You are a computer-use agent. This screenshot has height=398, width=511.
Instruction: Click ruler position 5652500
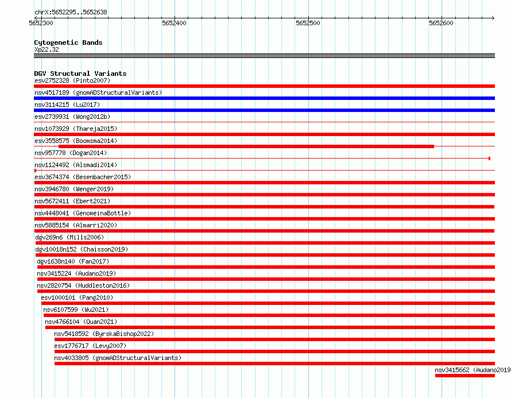308,23
